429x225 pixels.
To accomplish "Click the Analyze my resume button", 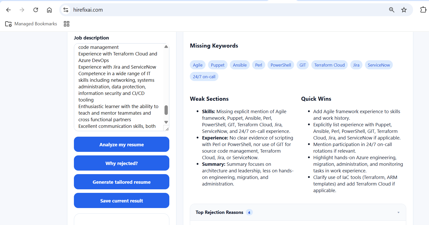I will coord(121,145).
